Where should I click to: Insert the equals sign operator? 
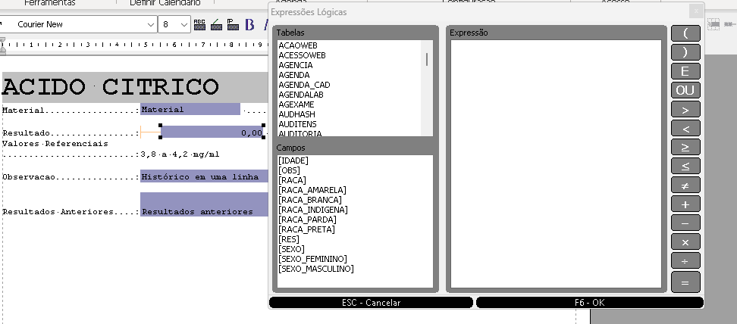pyautogui.click(x=685, y=282)
